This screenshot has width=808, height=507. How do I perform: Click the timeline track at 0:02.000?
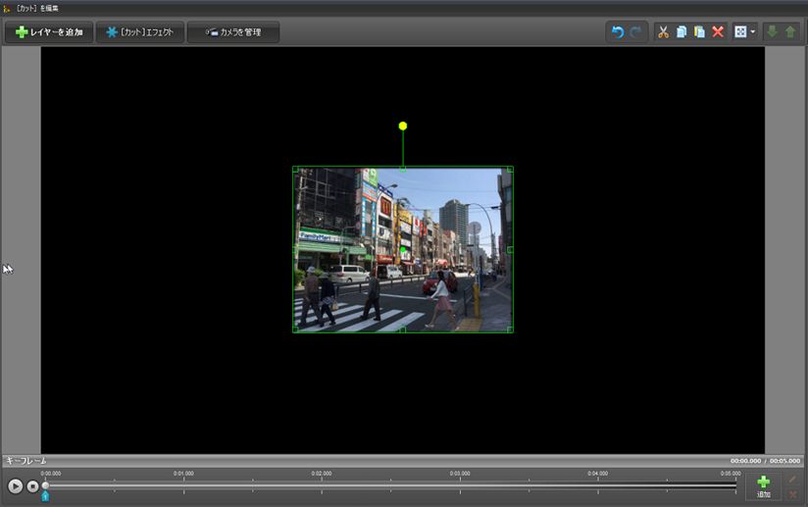pos(322,484)
